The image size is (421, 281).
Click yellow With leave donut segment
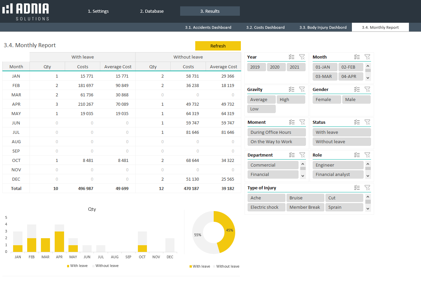(227, 229)
